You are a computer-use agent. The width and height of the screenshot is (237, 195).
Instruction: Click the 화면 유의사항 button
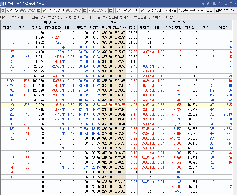pyautogui.click(x=226, y=10)
